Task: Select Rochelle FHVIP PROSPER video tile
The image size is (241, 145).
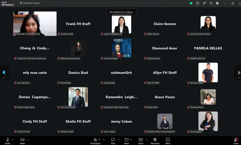Action: [x=35, y=24]
